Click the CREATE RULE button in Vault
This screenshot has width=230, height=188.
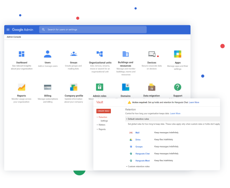tap(103, 111)
